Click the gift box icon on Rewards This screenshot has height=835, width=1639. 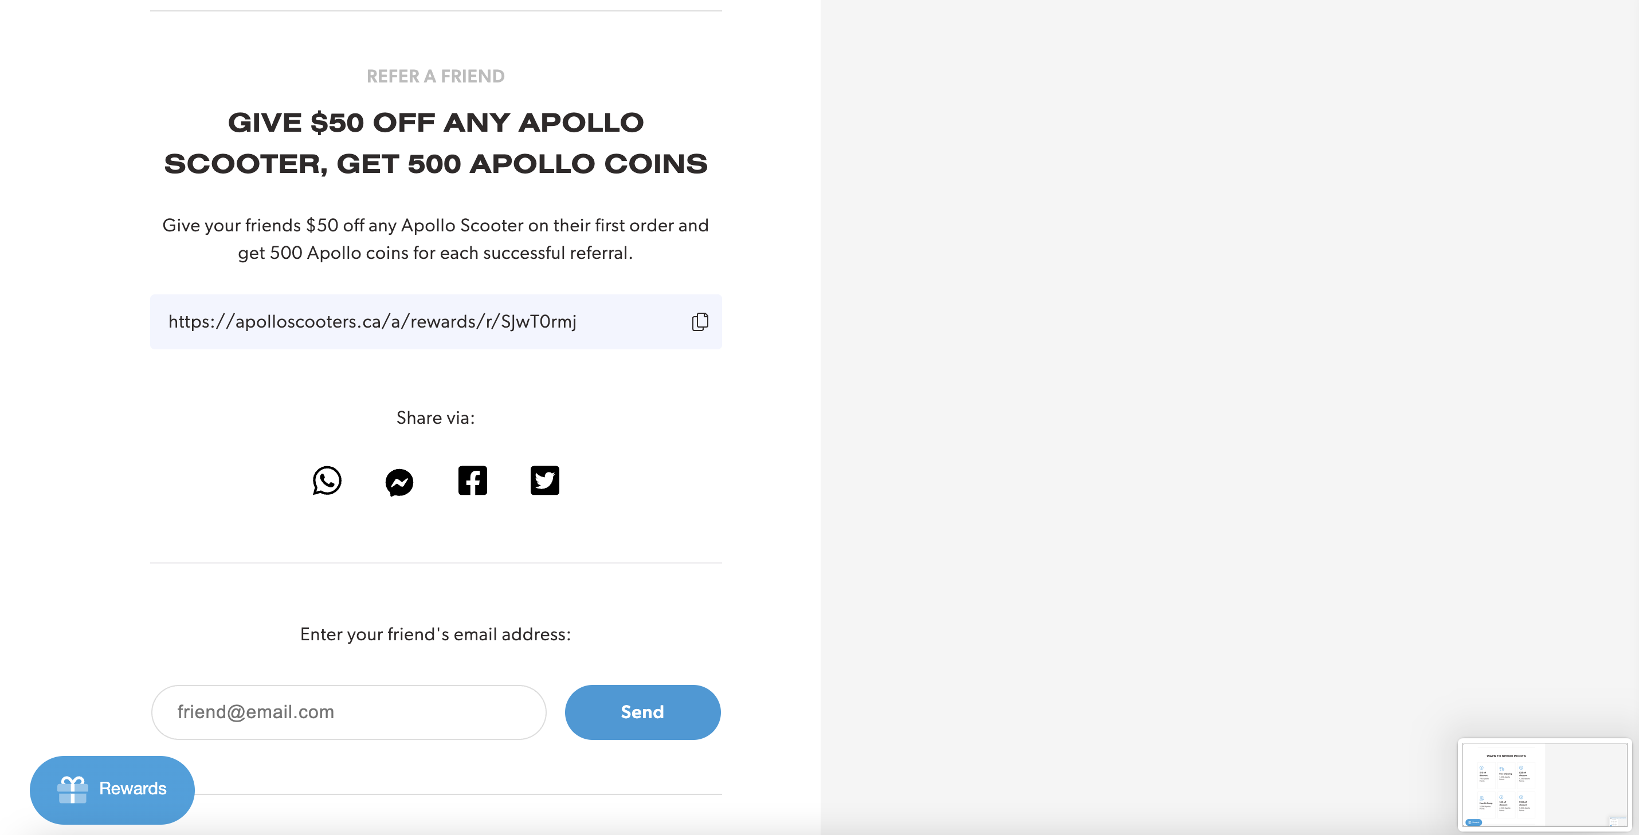click(x=73, y=790)
